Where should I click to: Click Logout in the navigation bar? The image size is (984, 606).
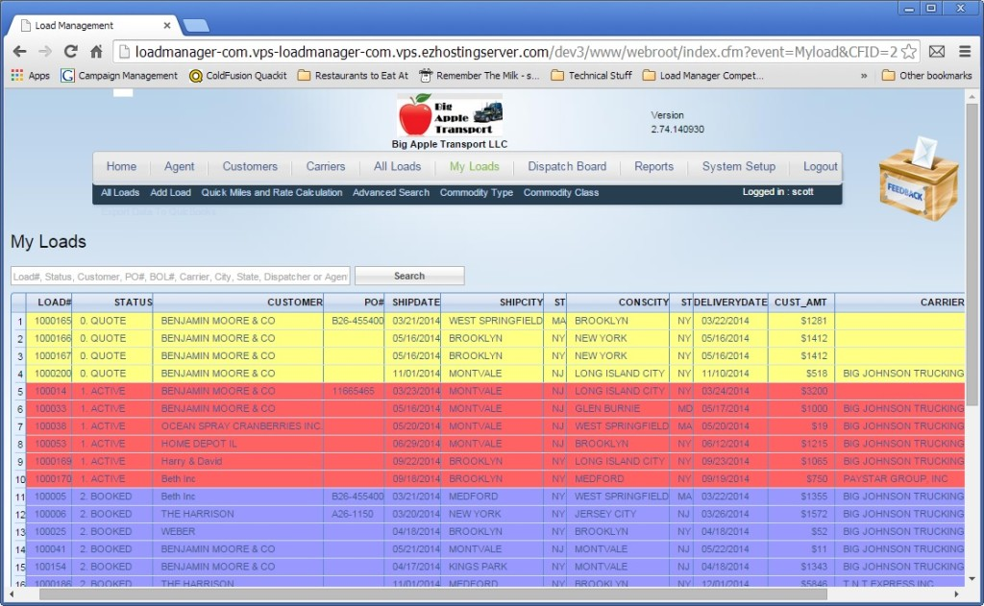(x=821, y=166)
